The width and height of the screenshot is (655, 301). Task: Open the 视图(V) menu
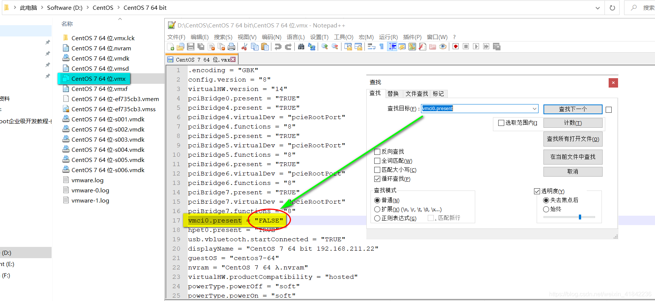click(247, 37)
